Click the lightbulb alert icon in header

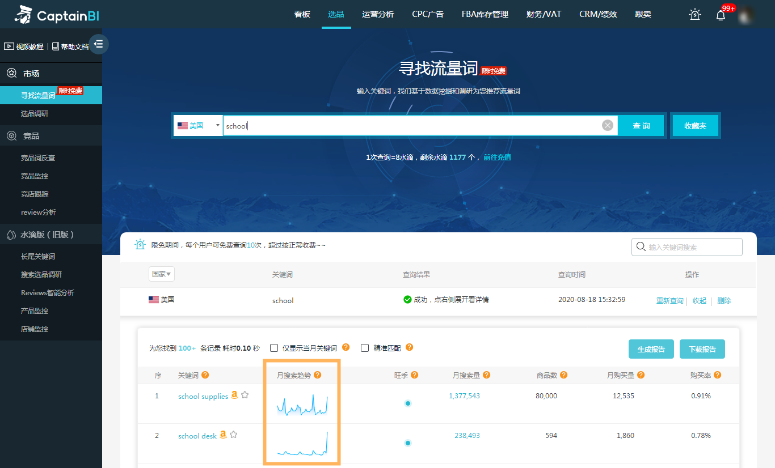tap(695, 15)
